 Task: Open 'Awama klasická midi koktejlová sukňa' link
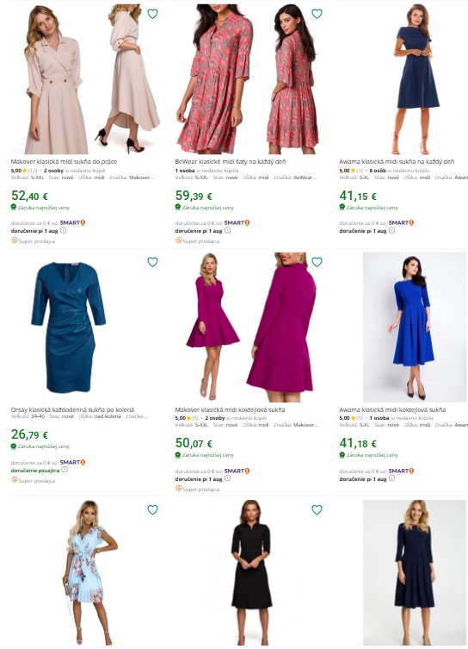[392, 409]
